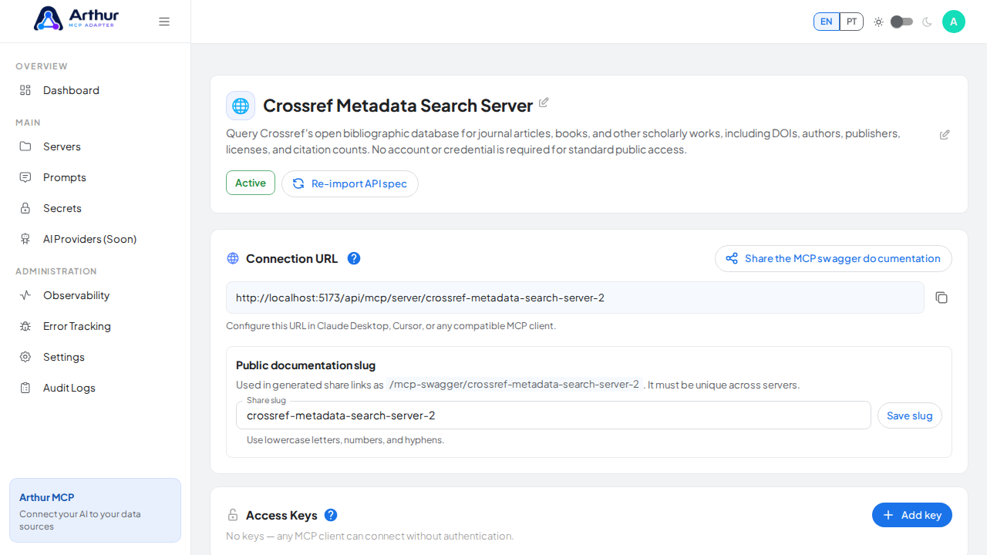Image resolution: width=987 pixels, height=555 pixels.
Task: Share the MCP swagger documentation
Action: [x=834, y=258]
